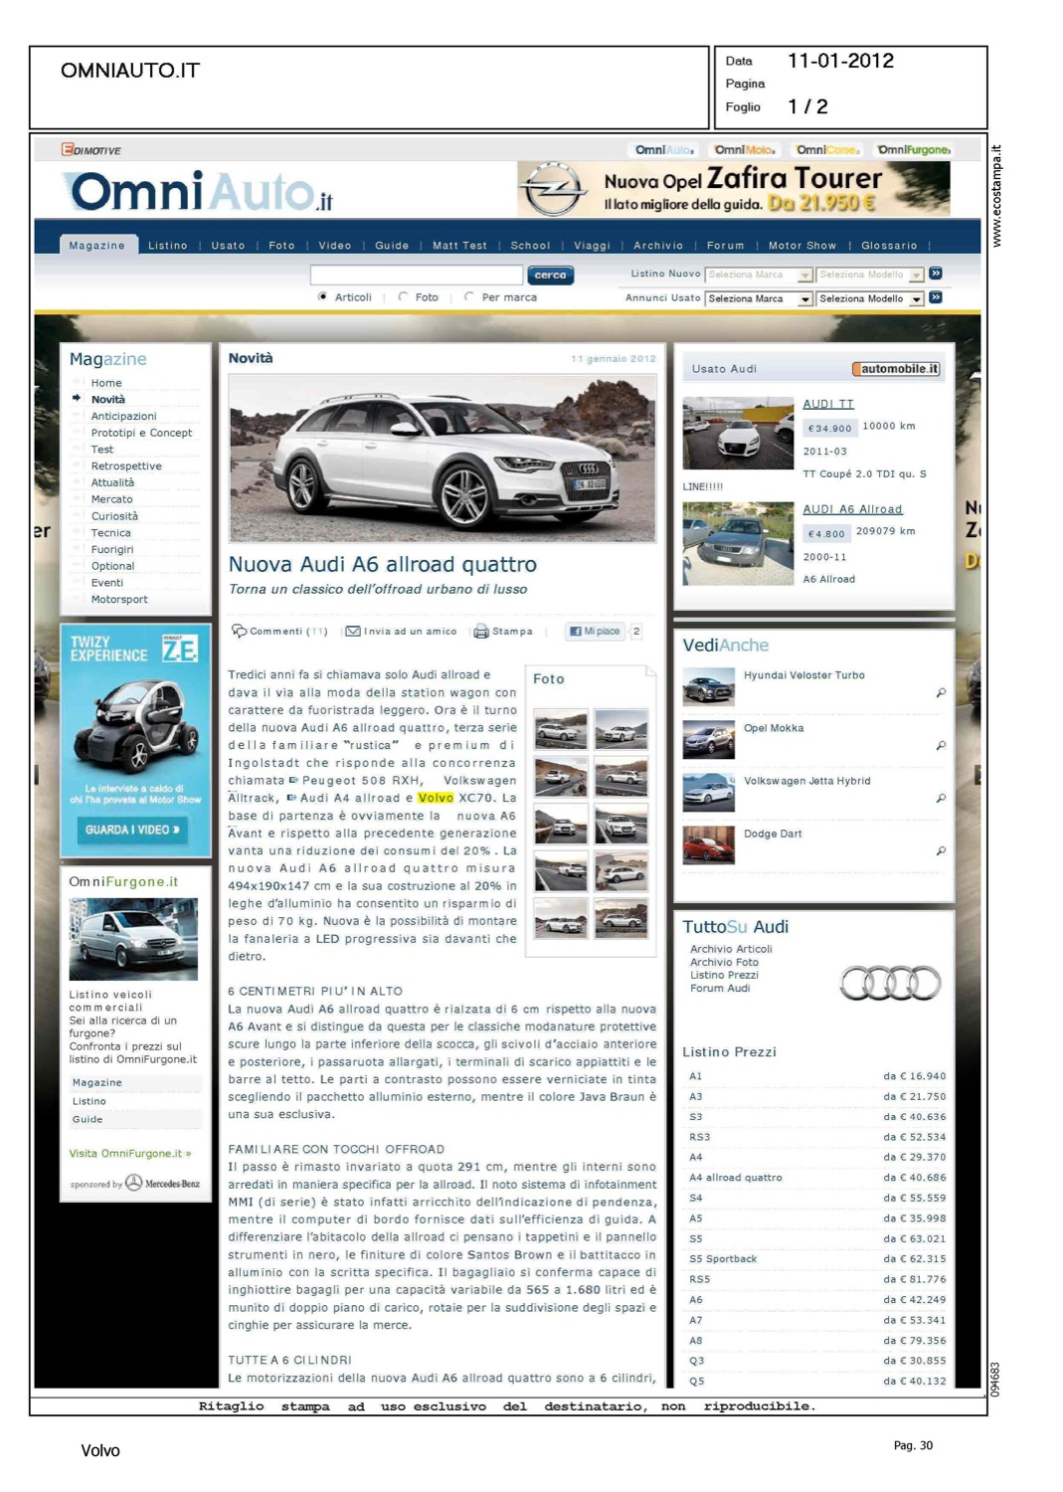Click magnifier icon beside Dodge Dart
1063x1492 pixels.
(941, 850)
